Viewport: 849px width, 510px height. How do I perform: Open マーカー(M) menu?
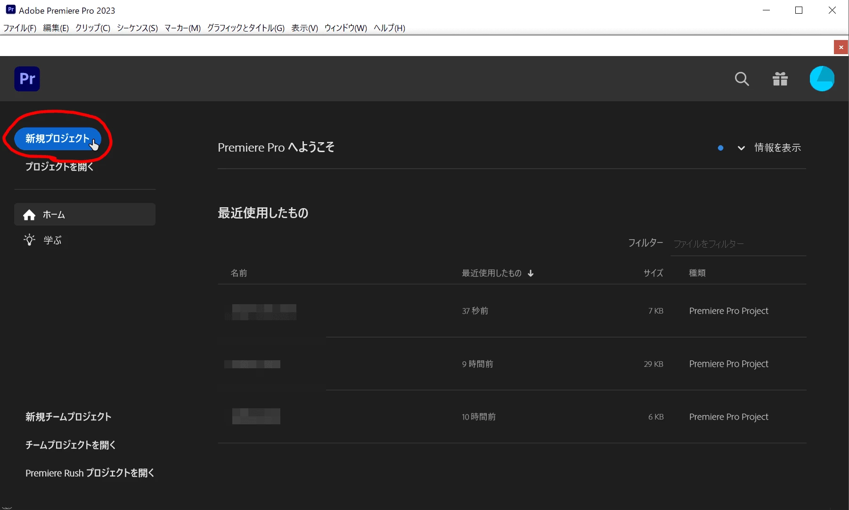(182, 28)
